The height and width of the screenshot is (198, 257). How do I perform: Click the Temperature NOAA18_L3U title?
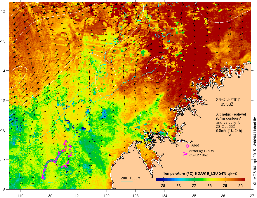(200, 174)
